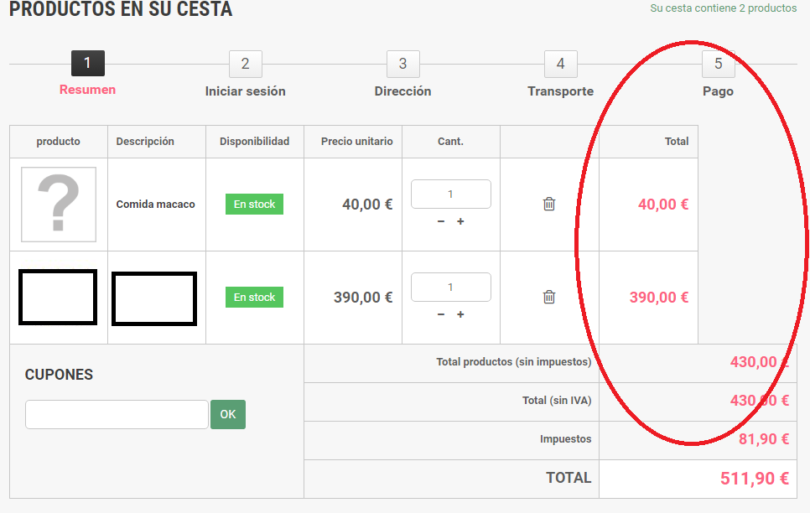Image resolution: width=810 pixels, height=513 pixels.
Task: Remove the 390,00 € product with trash icon
Action: tap(549, 297)
